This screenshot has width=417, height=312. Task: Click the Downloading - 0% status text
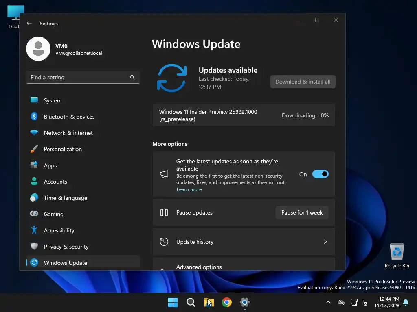point(305,115)
